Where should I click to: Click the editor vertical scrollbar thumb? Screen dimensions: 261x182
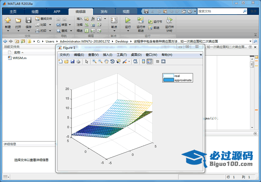click(252, 64)
